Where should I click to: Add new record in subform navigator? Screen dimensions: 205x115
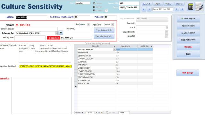click(x=102, y=113)
